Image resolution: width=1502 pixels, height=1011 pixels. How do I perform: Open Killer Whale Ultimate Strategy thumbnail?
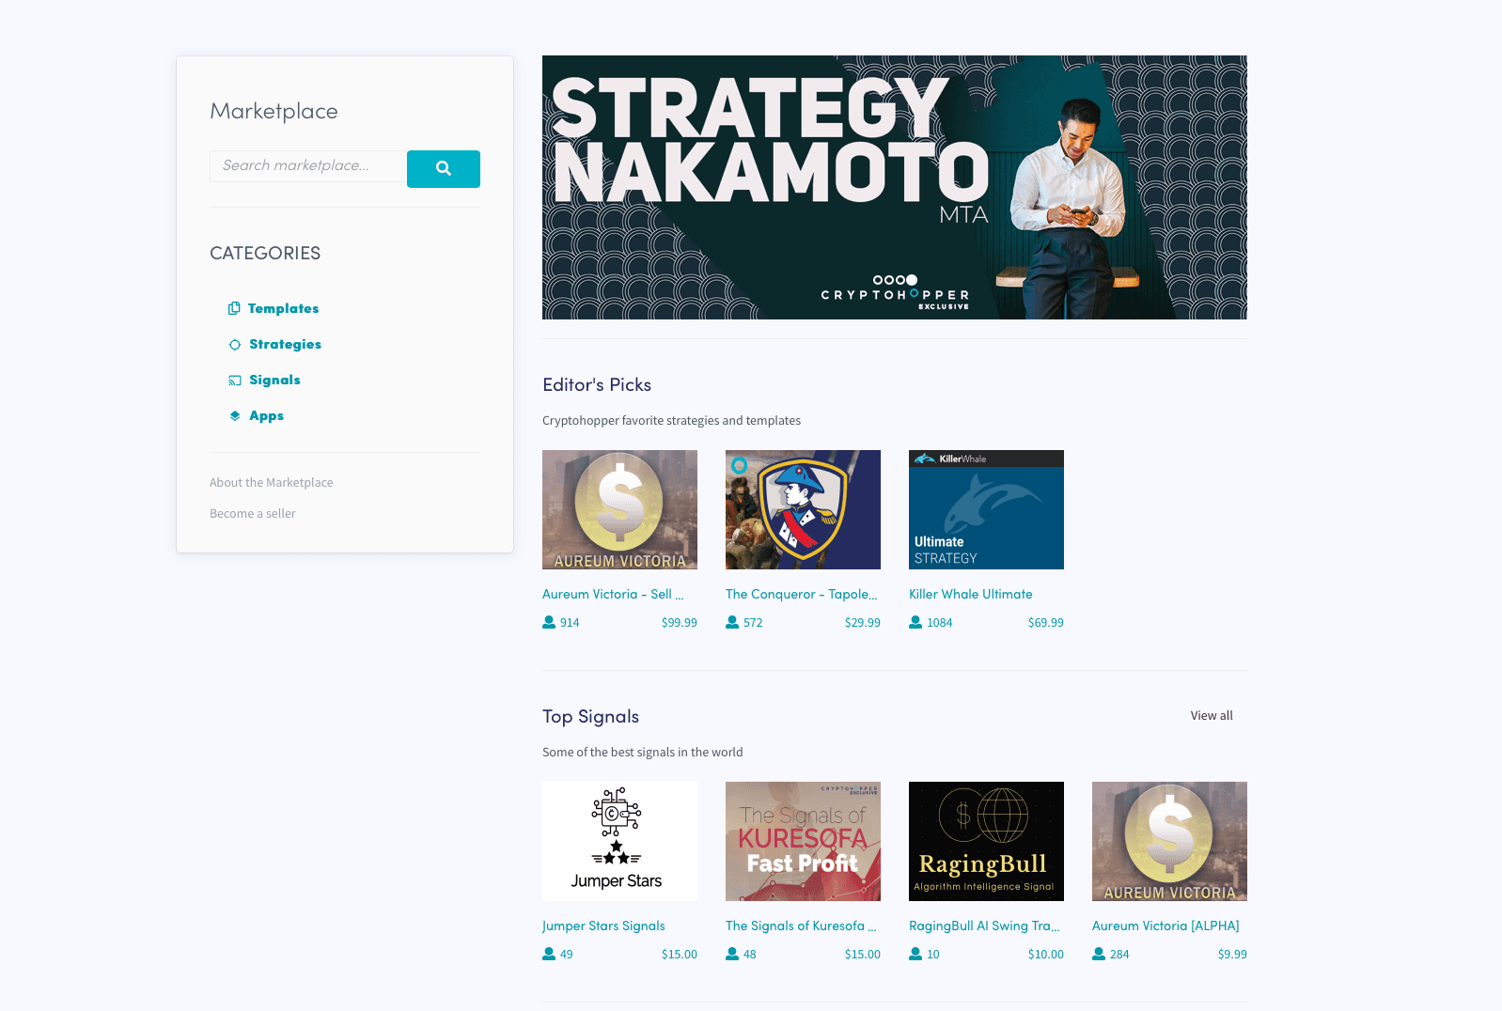click(986, 509)
